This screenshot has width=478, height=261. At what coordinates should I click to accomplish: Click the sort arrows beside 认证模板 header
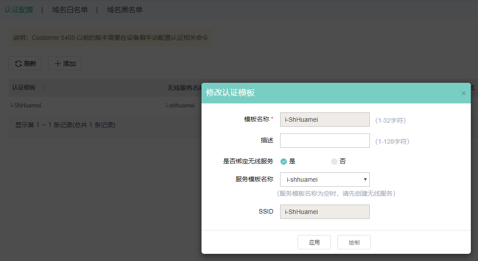[x=44, y=87]
